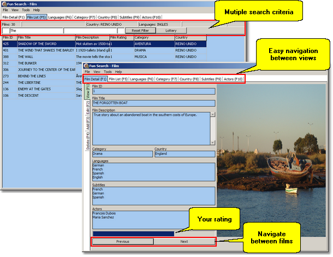Select row THE DESCENT
This screenshot has height=257, width=333.
(43, 96)
